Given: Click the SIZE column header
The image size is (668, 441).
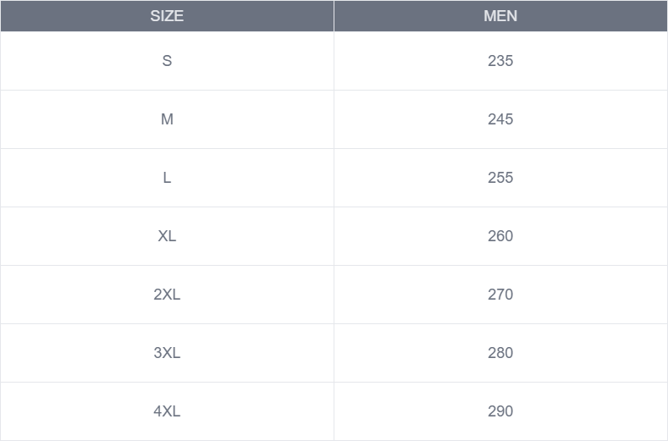Looking at the screenshot, I should (167, 16).
